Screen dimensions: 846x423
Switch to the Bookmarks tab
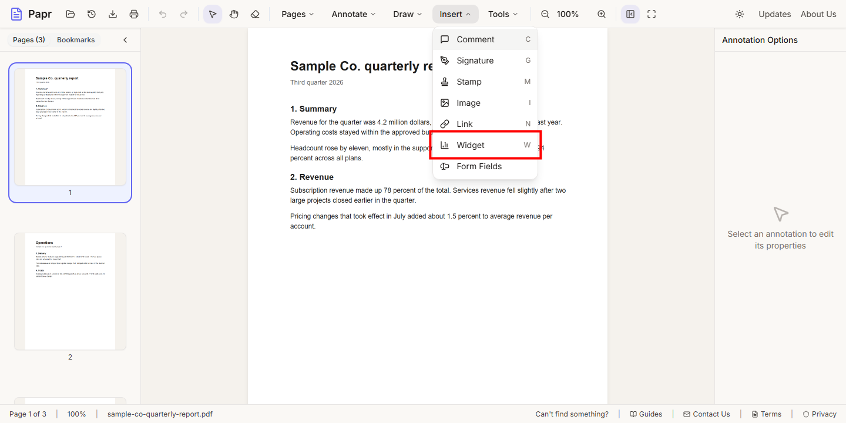pyautogui.click(x=76, y=40)
